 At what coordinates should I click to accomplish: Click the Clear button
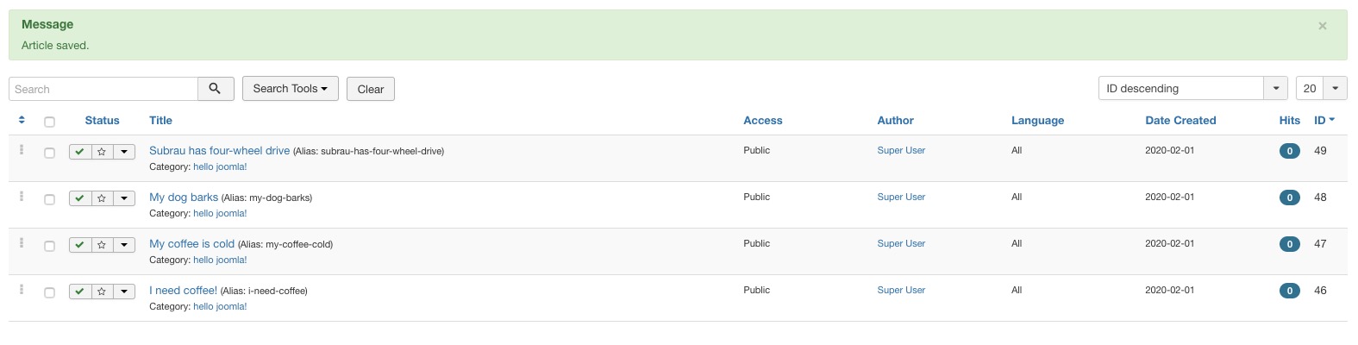point(371,89)
